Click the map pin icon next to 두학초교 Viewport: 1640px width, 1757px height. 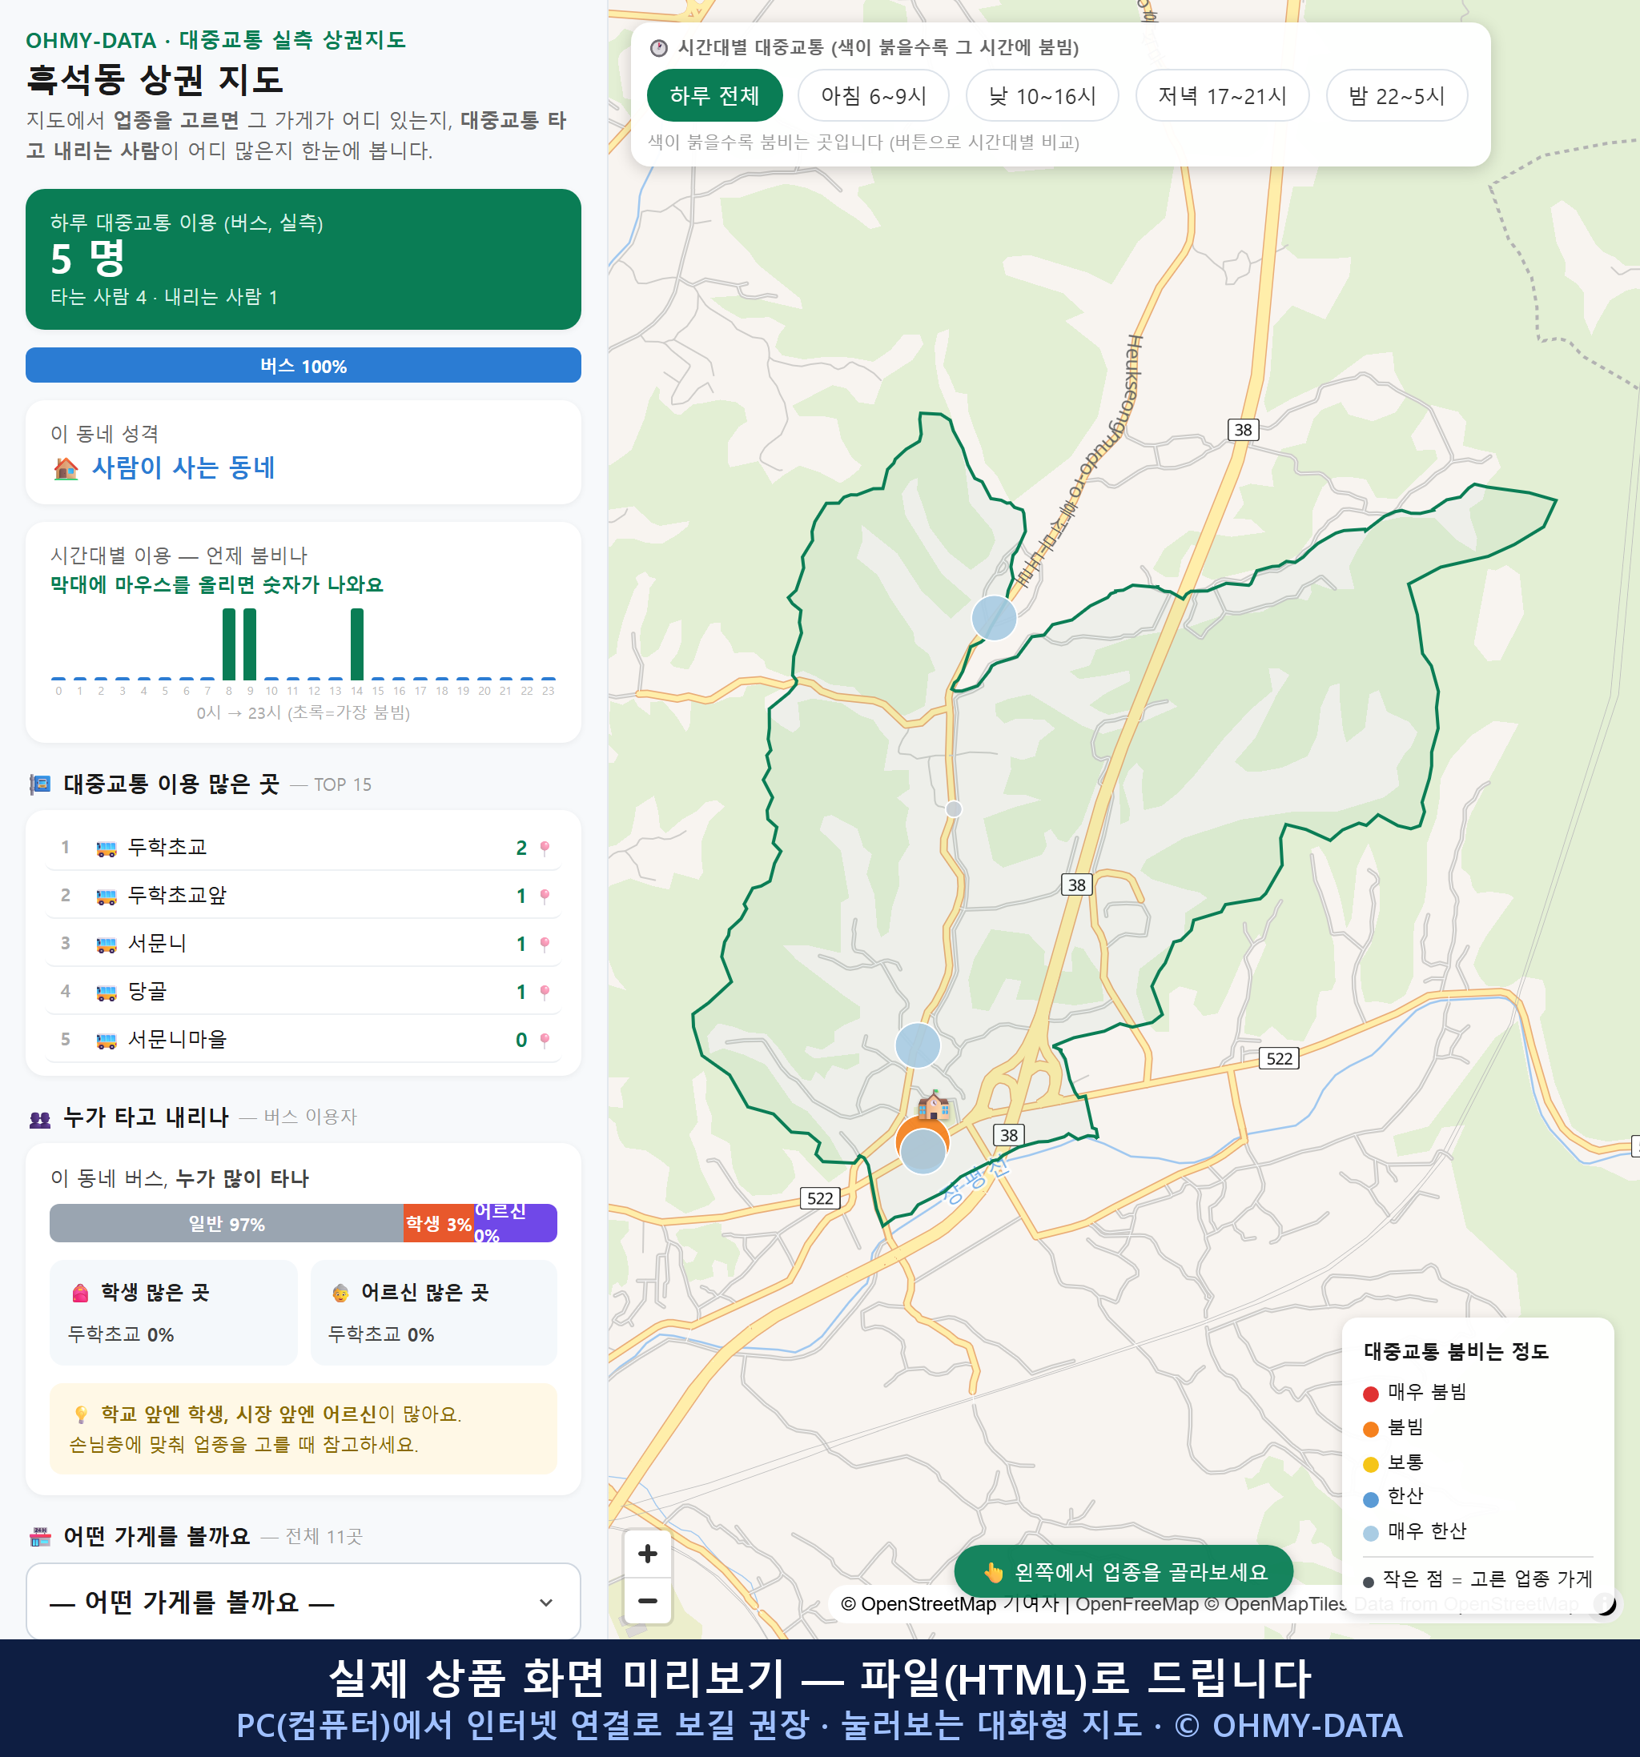point(545,848)
